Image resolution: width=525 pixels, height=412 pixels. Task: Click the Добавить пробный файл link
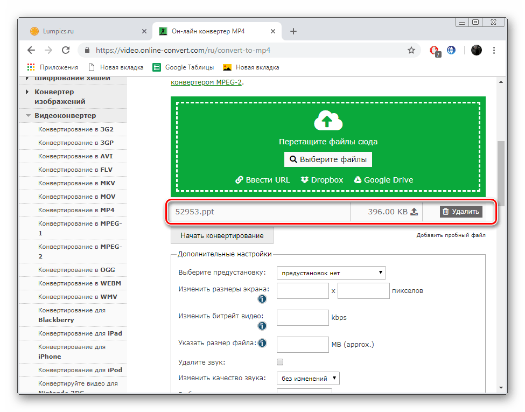pyautogui.click(x=451, y=236)
